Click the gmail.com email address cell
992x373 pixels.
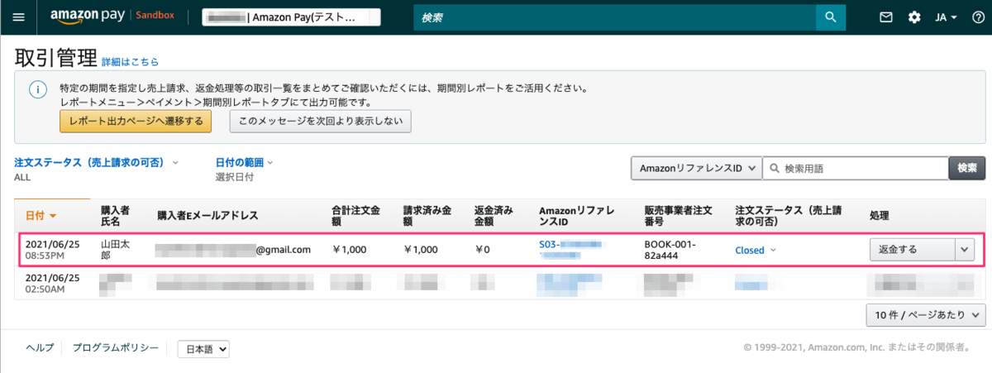tap(234, 250)
